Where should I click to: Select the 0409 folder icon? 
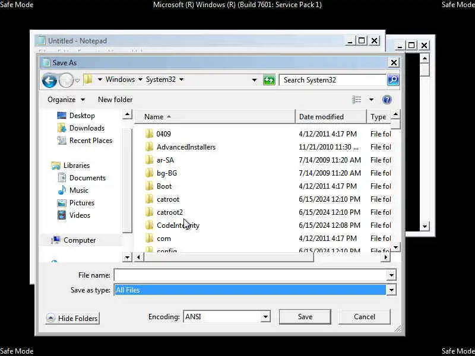[150, 134]
